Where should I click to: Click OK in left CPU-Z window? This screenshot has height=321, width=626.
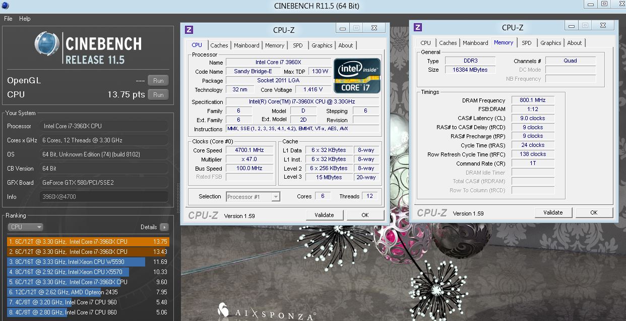[365, 215]
